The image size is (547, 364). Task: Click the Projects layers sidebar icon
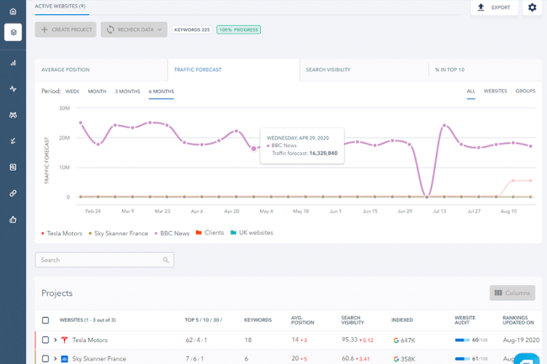[13, 33]
